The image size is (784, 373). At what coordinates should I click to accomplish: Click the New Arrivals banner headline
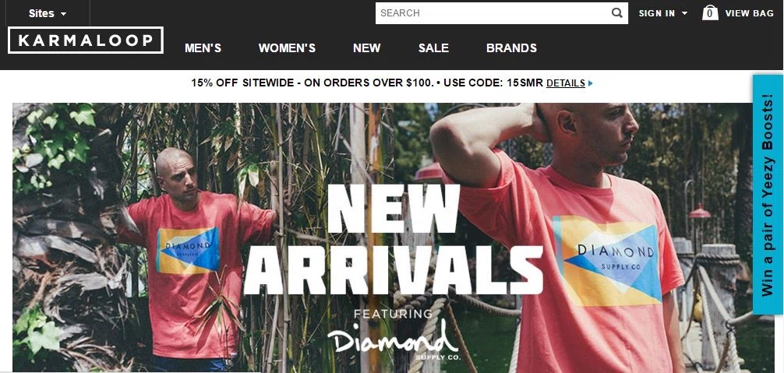point(393,240)
